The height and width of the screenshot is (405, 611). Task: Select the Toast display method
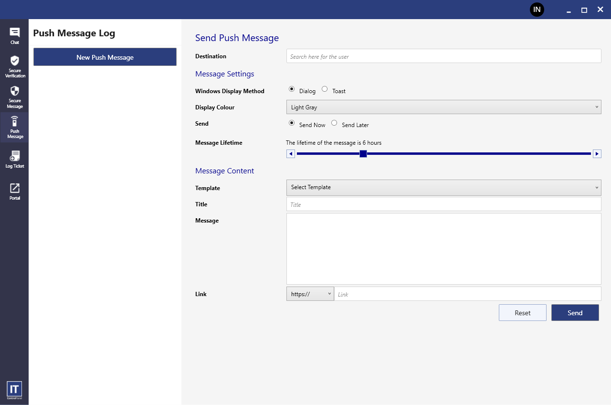pos(325,89)
